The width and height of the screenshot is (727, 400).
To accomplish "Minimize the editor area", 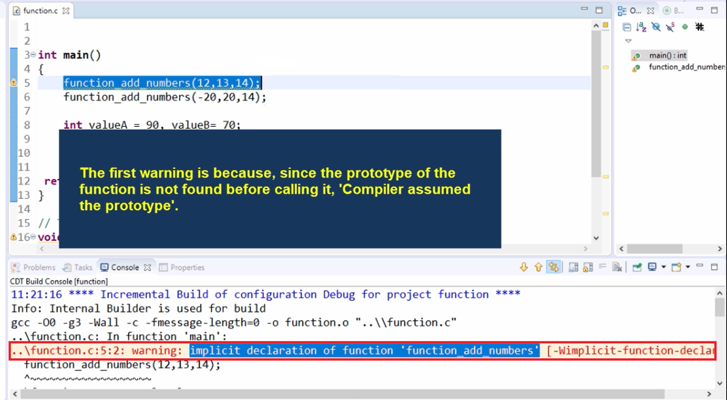I will [585, 9].
